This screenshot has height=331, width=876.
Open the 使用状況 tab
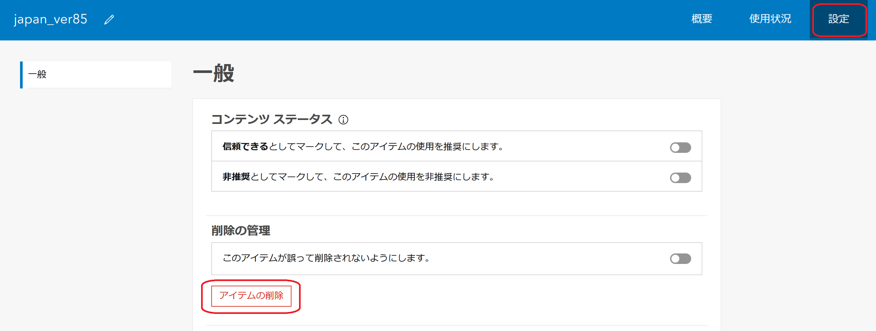(x=770, y=19)
